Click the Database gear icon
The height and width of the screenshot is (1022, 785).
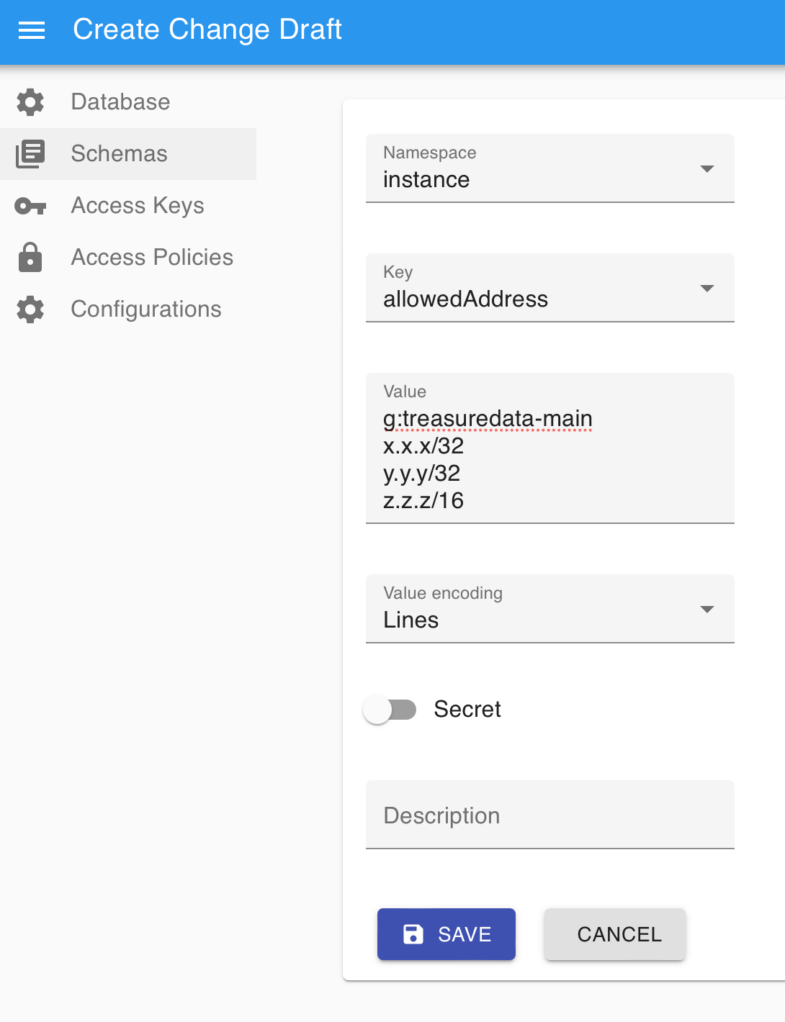pyautogui.click(x=30, y=102)
